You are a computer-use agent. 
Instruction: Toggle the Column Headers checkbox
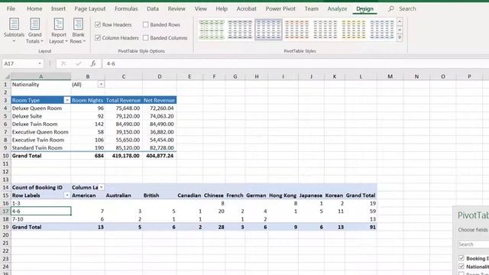point(98,37)
